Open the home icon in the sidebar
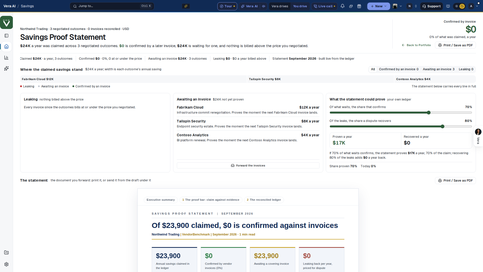483x272 pixels. tap(7, 47)
